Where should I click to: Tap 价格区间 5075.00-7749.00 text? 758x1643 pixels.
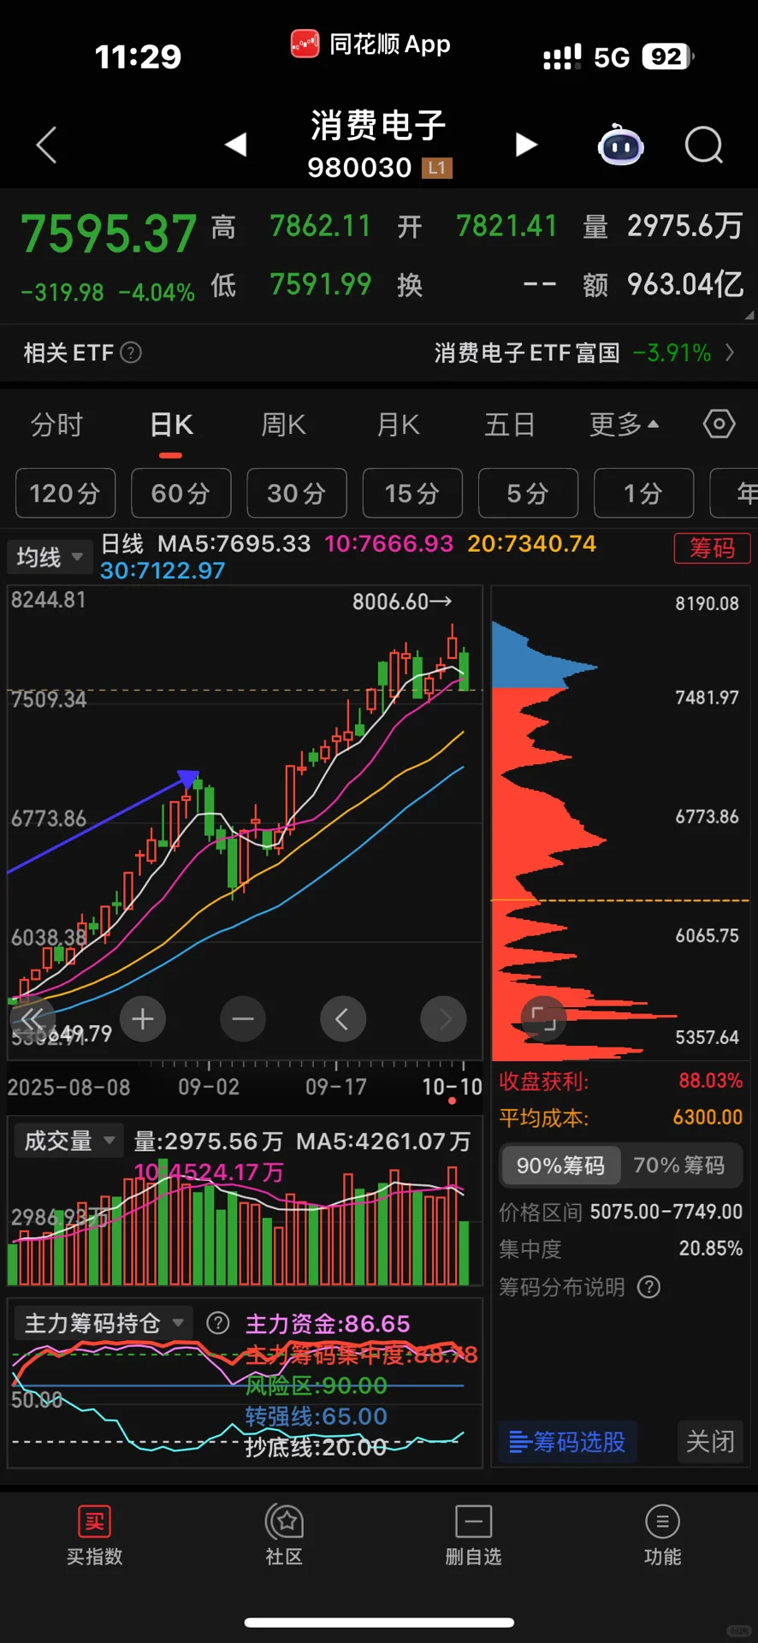pos(620,1212)
